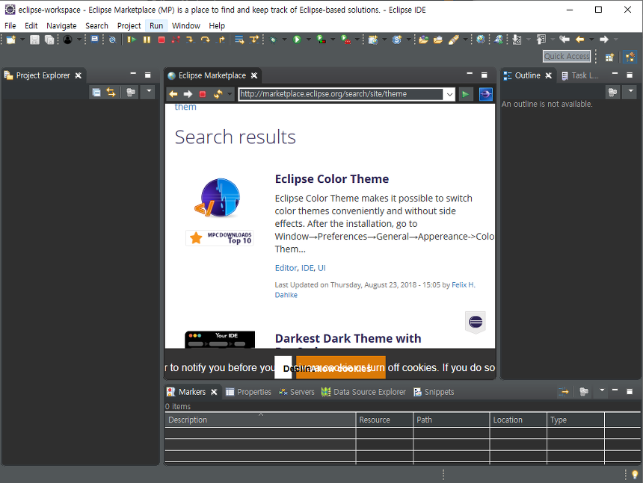Image resolution: width=643 pixels, height=483 pixels.
Task: Click the Step Into arrow icon
Action: (x=190, y=40)
